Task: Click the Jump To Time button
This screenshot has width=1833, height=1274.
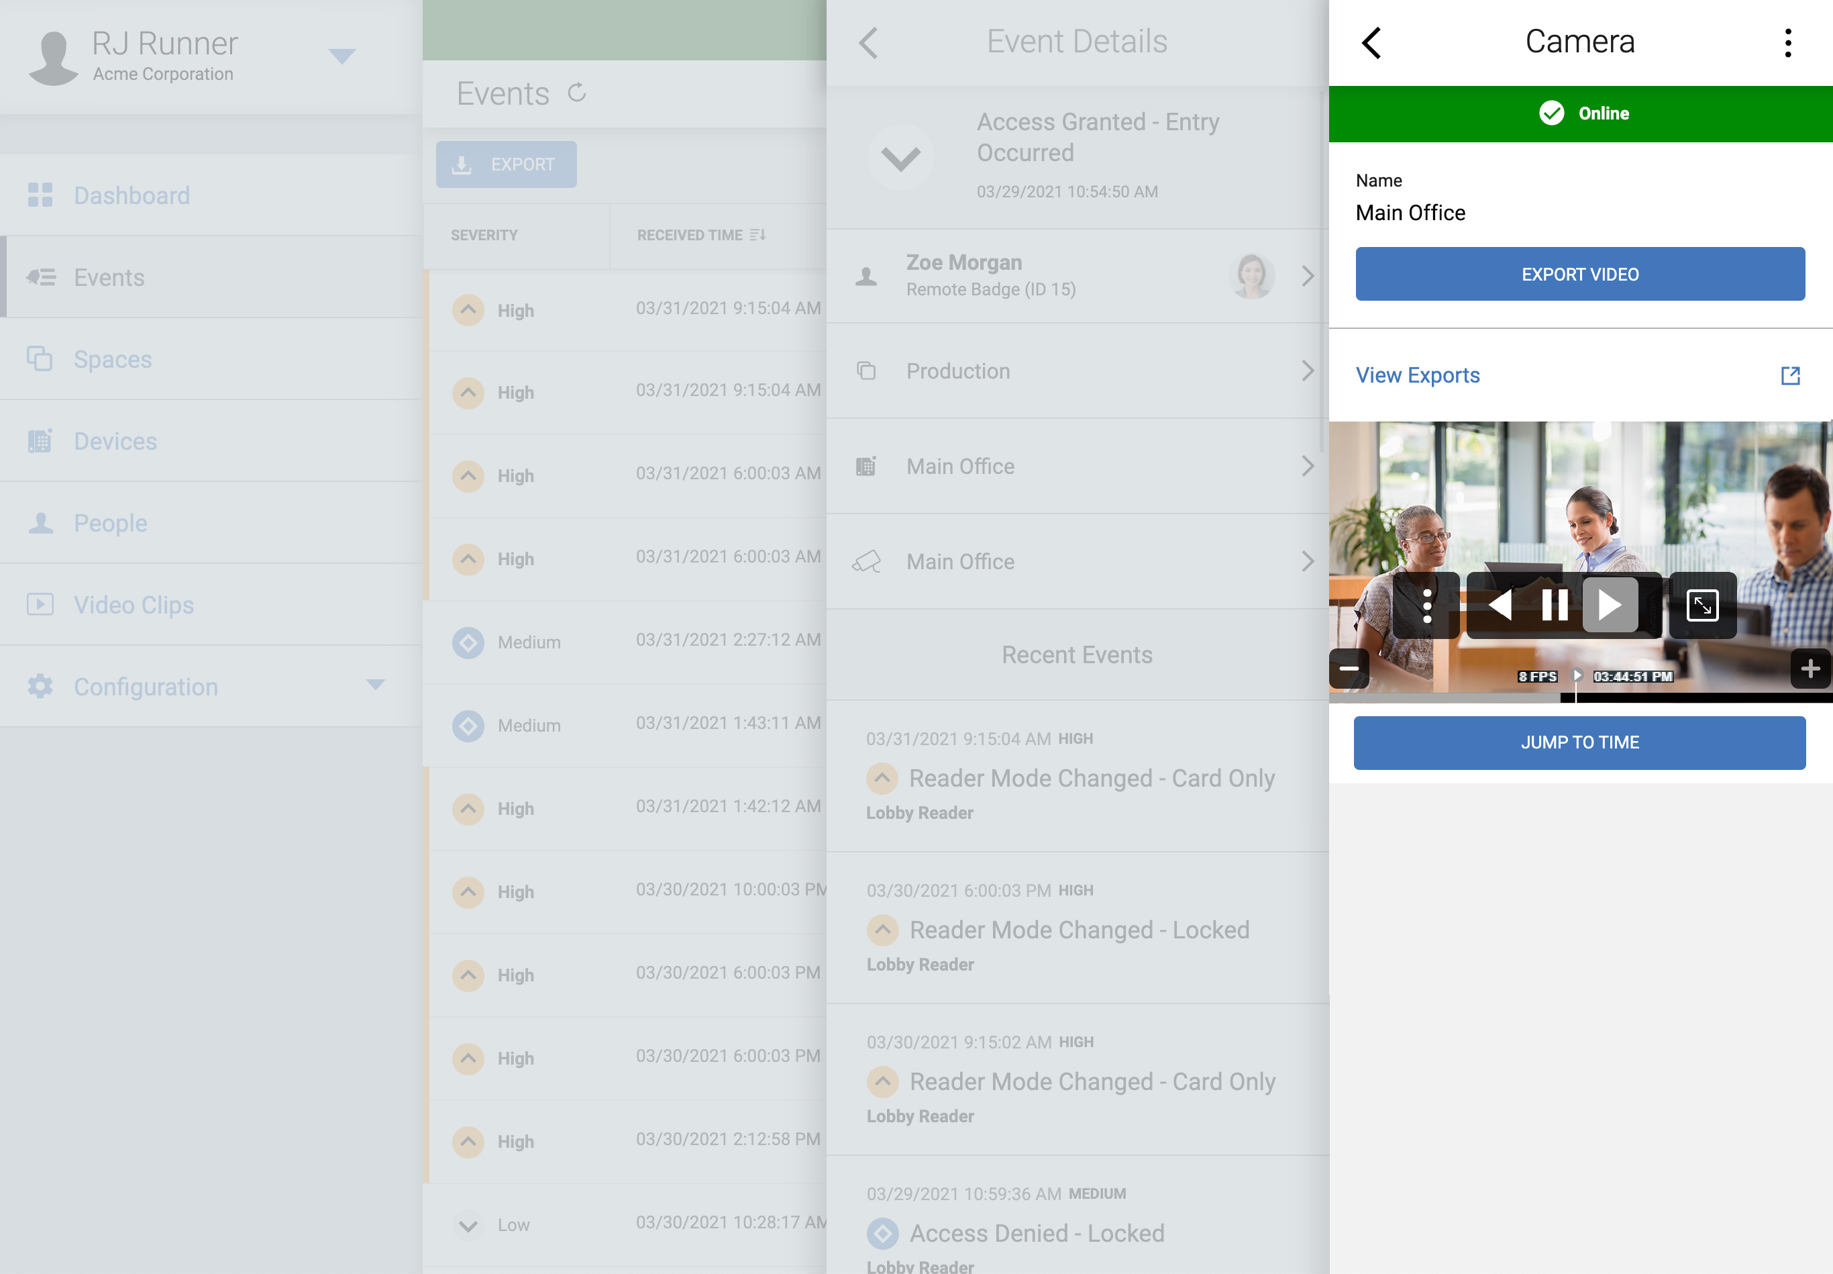Action: coord(1579,743)
